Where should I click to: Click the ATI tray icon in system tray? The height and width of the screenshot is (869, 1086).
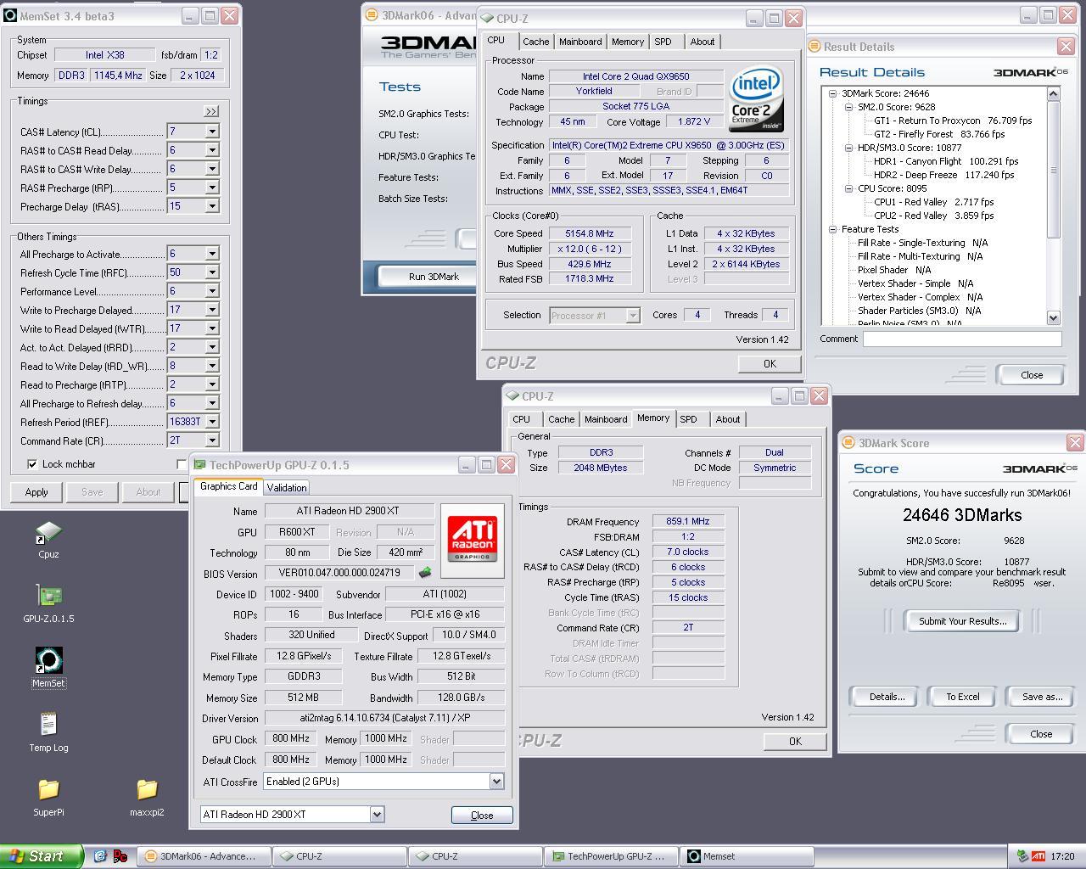click(x=1039, y=856)
